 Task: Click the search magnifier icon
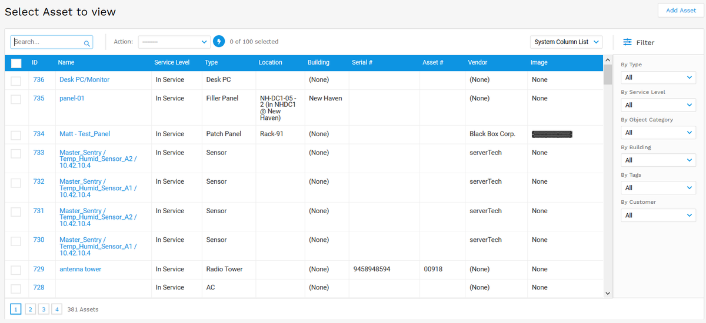tap(87, 43)
